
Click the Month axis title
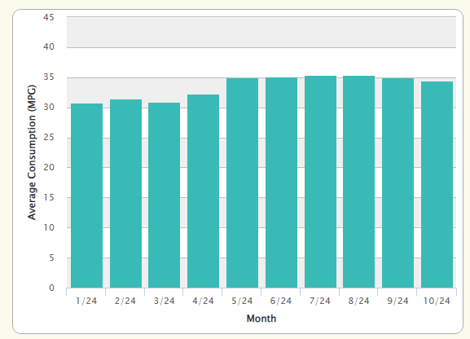pos(261,319)
